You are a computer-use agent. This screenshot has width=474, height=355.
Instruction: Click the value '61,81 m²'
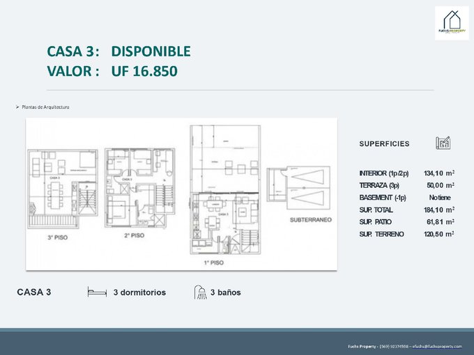[x=441, y=221]
